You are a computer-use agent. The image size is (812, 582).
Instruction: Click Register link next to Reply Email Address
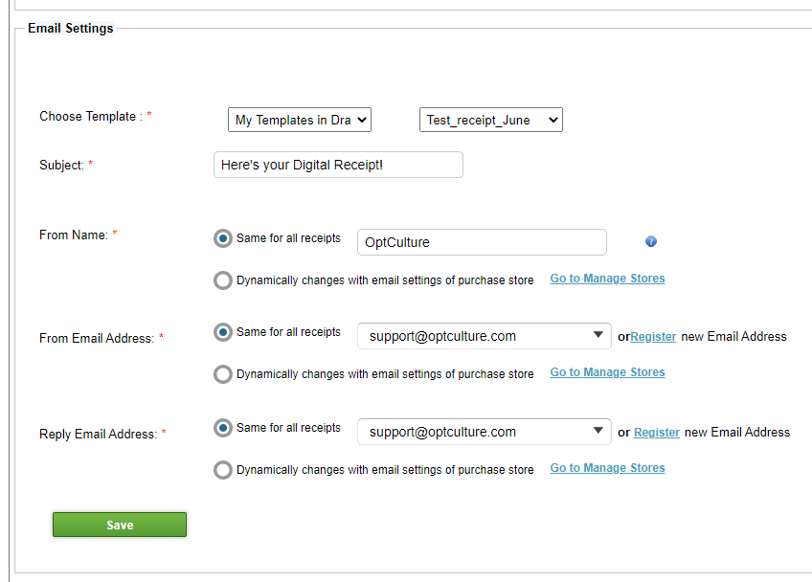[657, 433]
